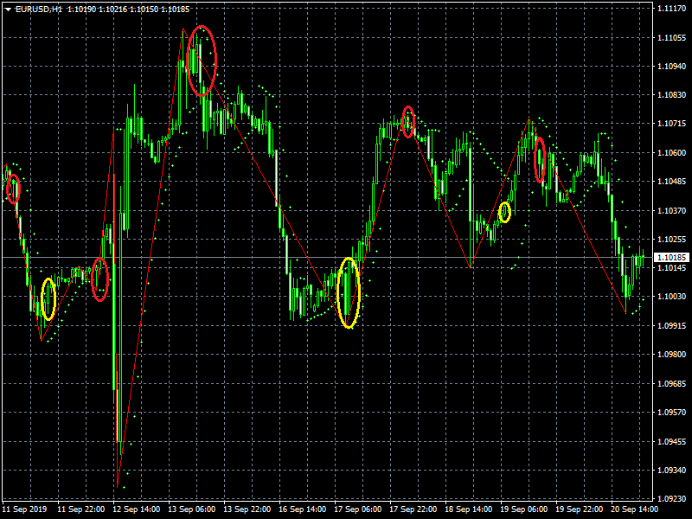The width and height of the screenshot is (692, 519).
Task: Click the 11 Sep 22:00 time label
Action: tap(81, 509)
